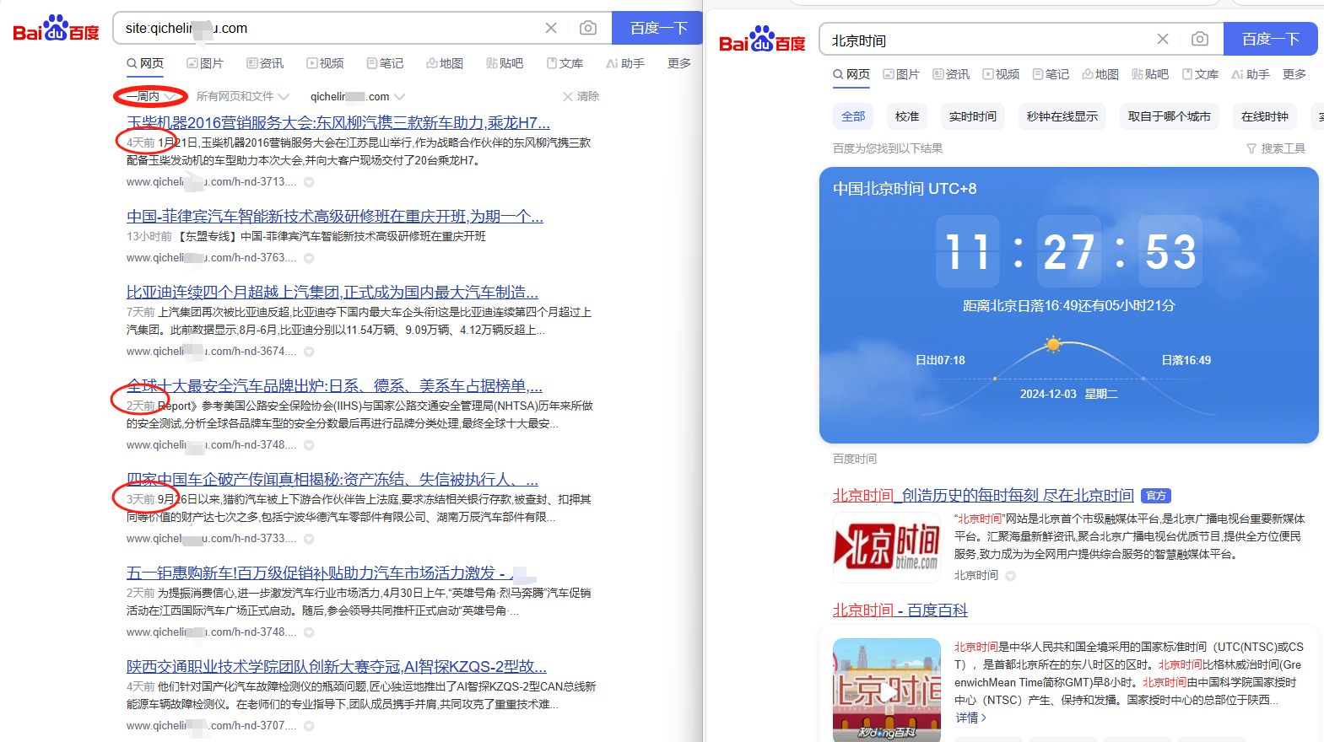Viewport: 1324px width, 742px height.
Task: Select 地图 tab in the left window
Action: click(445, 63)
